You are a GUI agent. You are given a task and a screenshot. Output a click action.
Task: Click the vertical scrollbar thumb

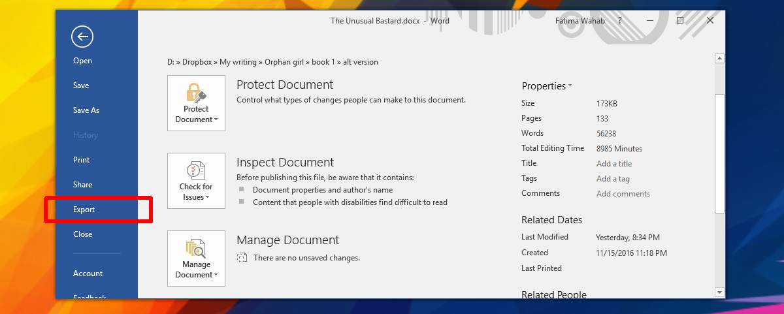click(719, 153)
